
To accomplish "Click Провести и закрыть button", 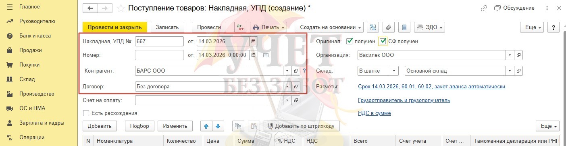I will (x=115, y=27).
